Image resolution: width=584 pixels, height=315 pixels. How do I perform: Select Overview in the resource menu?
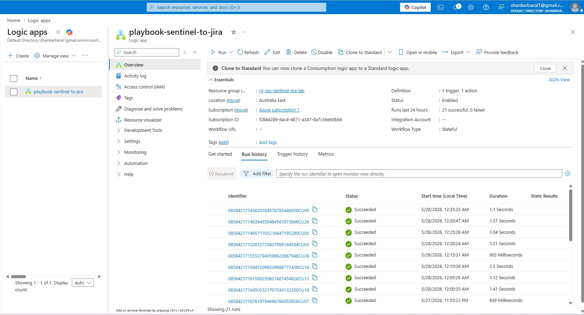(155, 65)
